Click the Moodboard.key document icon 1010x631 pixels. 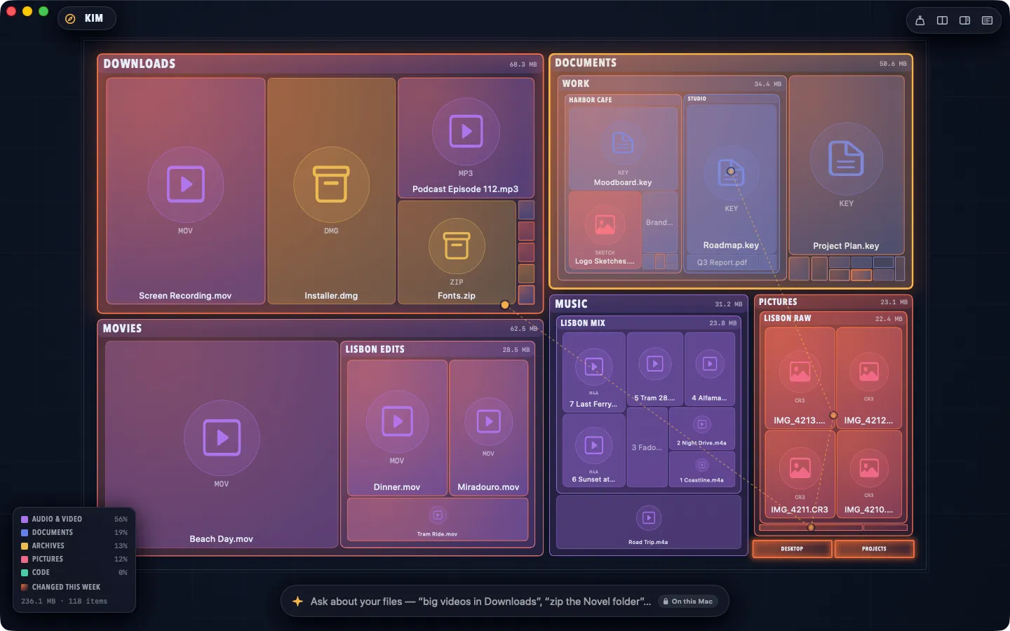[623, 143]
